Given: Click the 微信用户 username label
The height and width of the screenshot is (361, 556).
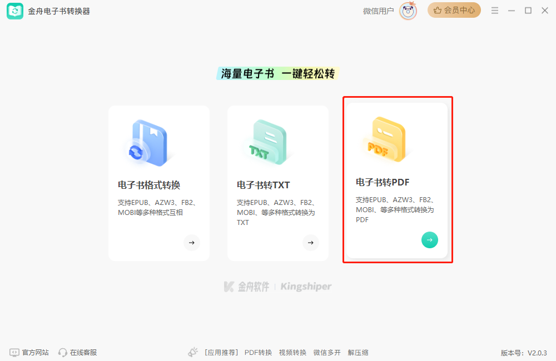Looking at the screenshot, I should pos(378,11).
